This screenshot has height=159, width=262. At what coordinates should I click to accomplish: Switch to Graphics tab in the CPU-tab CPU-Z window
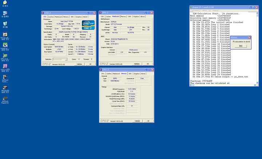79,17
